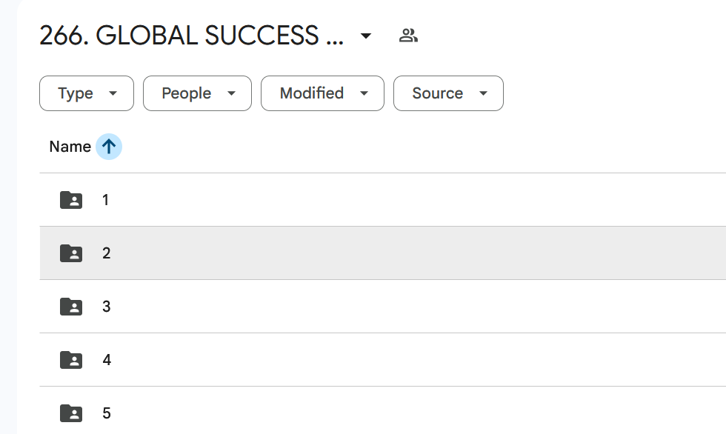
Task: Click the shared people icon beside title
Action: (x=408, y=35)
